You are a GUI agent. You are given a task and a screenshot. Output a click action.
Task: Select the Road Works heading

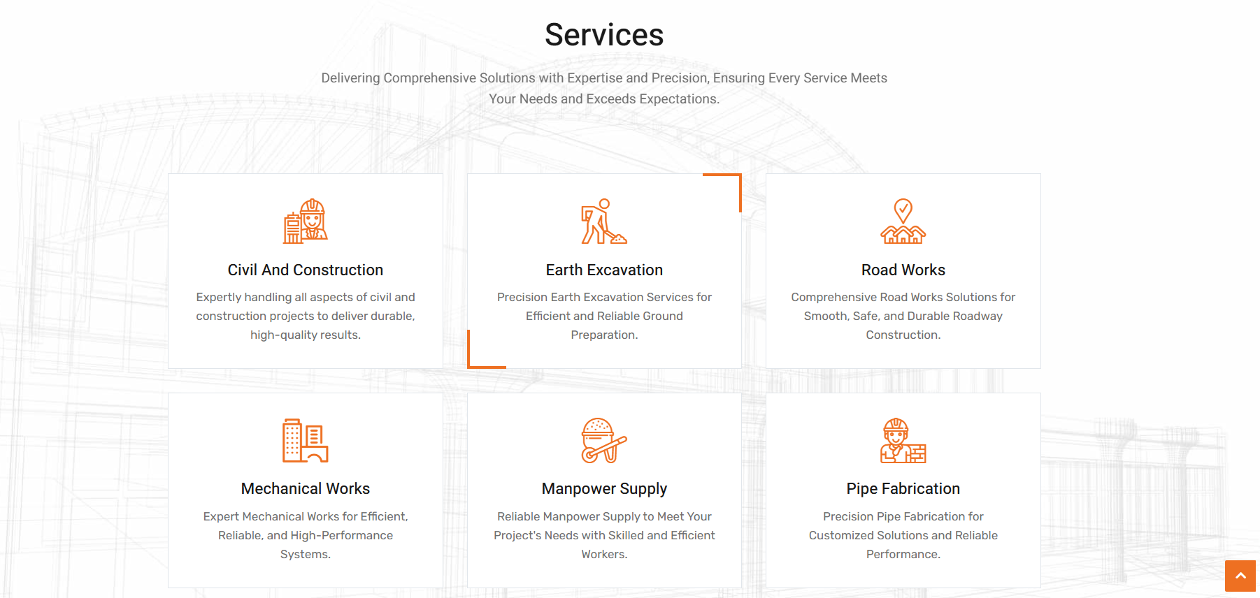(903, 270)
